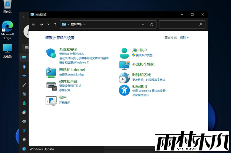Viewport: 231px width, 153px height.
Task: Click the Control Panel search box
Action: pos(179,24)
